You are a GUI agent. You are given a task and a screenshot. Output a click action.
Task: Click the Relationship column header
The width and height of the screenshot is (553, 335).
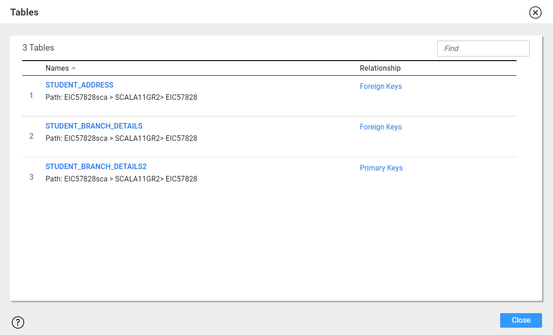pos(380,68)
